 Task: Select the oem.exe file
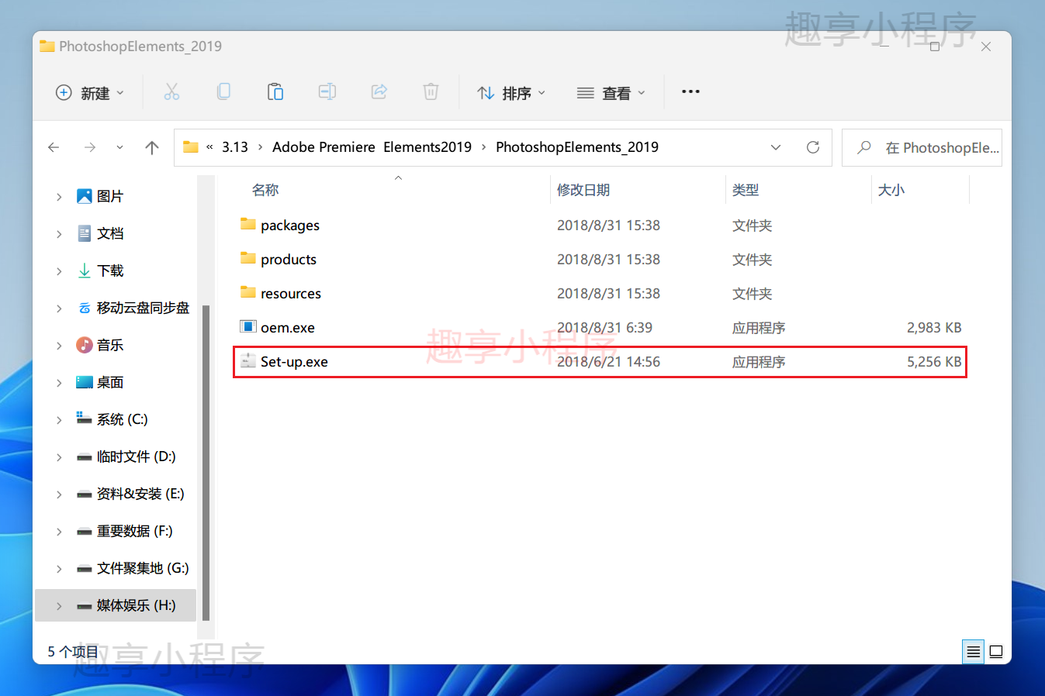[600, 328]
